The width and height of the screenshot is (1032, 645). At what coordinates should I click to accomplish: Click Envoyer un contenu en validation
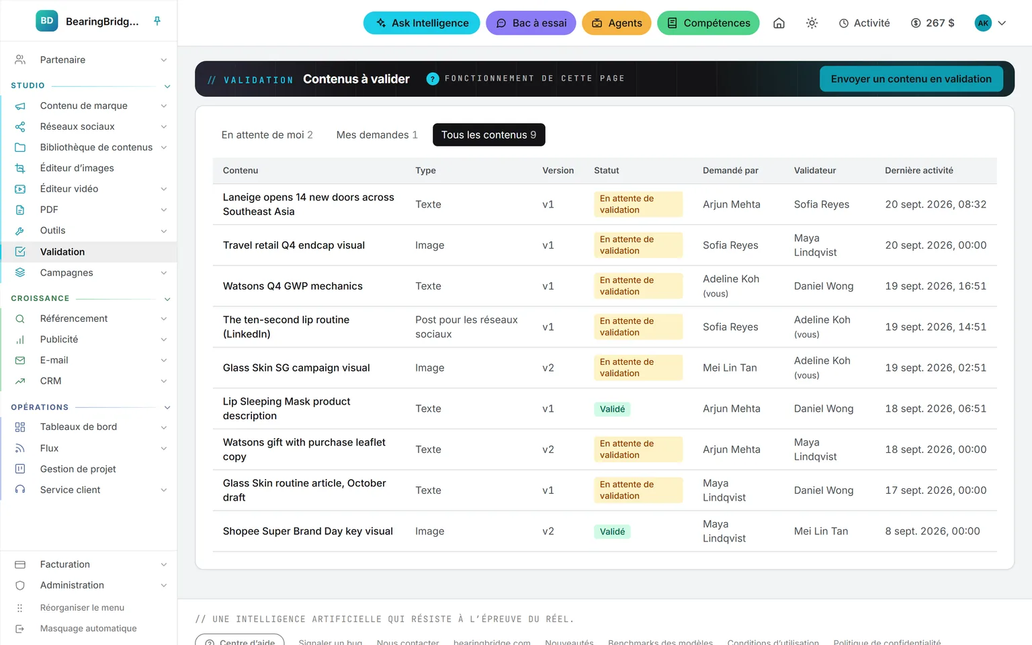click(911, 79)
